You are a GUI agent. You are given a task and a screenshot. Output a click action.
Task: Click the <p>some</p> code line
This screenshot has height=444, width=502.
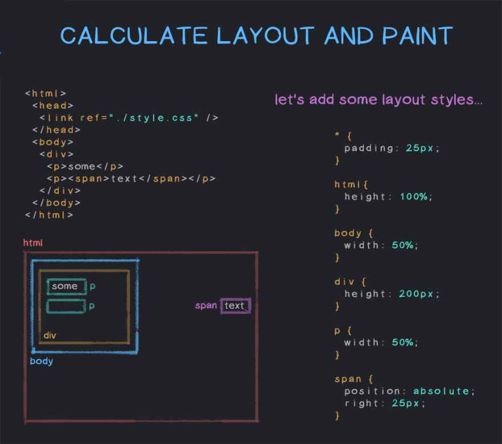click(85, 167)
